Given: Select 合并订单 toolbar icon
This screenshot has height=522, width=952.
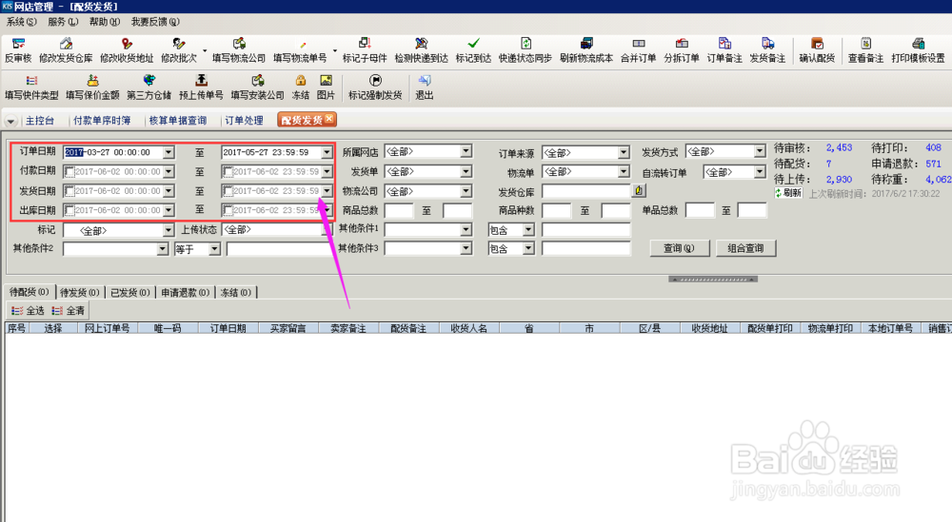Looking at the screenshot, I should point(638,50).
